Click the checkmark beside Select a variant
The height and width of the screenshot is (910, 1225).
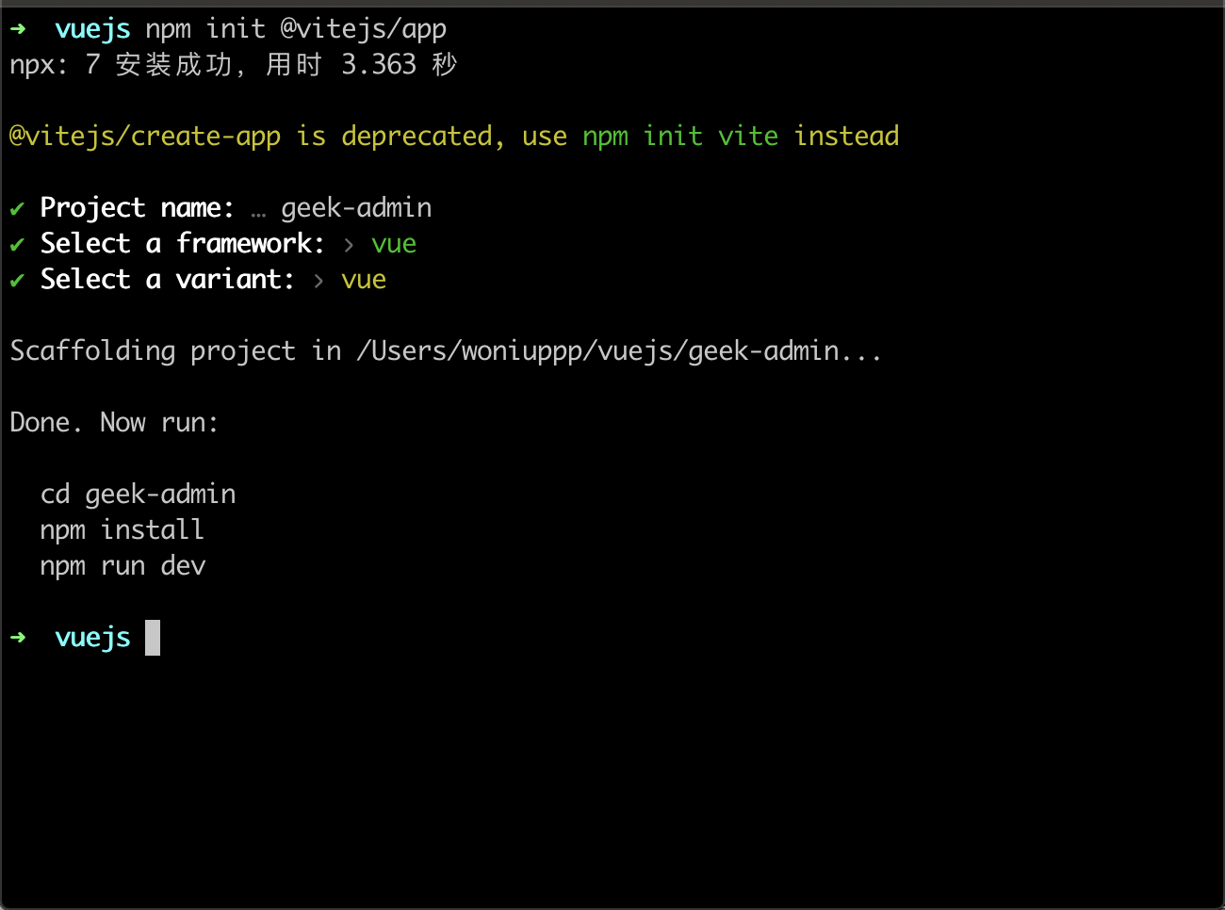pos(17,280)
